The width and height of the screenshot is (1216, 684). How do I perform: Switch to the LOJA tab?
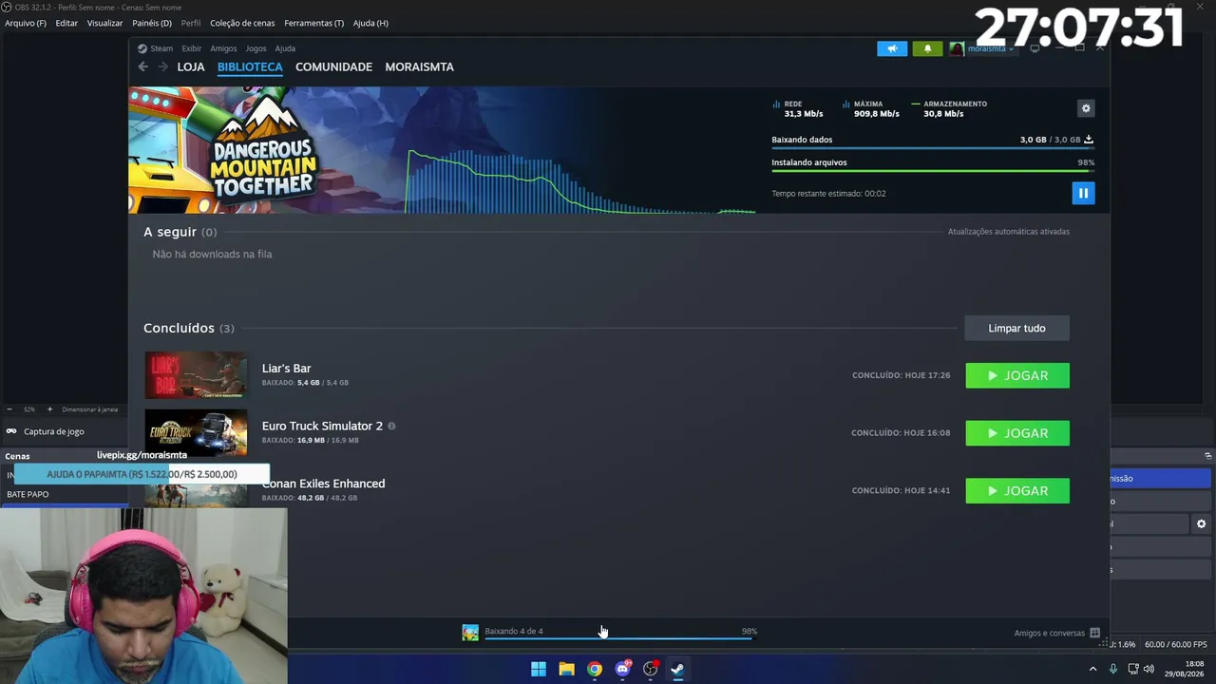[x=191, y=66]
